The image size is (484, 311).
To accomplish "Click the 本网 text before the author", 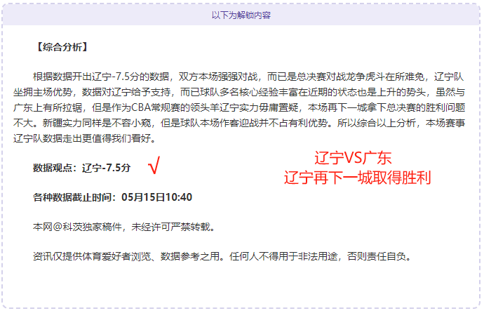I will [x=43, y=227].
